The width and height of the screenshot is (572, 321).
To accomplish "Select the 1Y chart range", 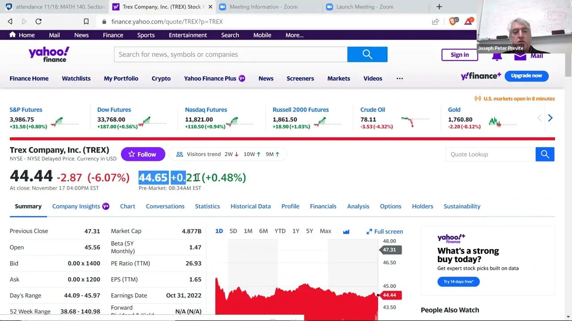I will pos(296,231).
